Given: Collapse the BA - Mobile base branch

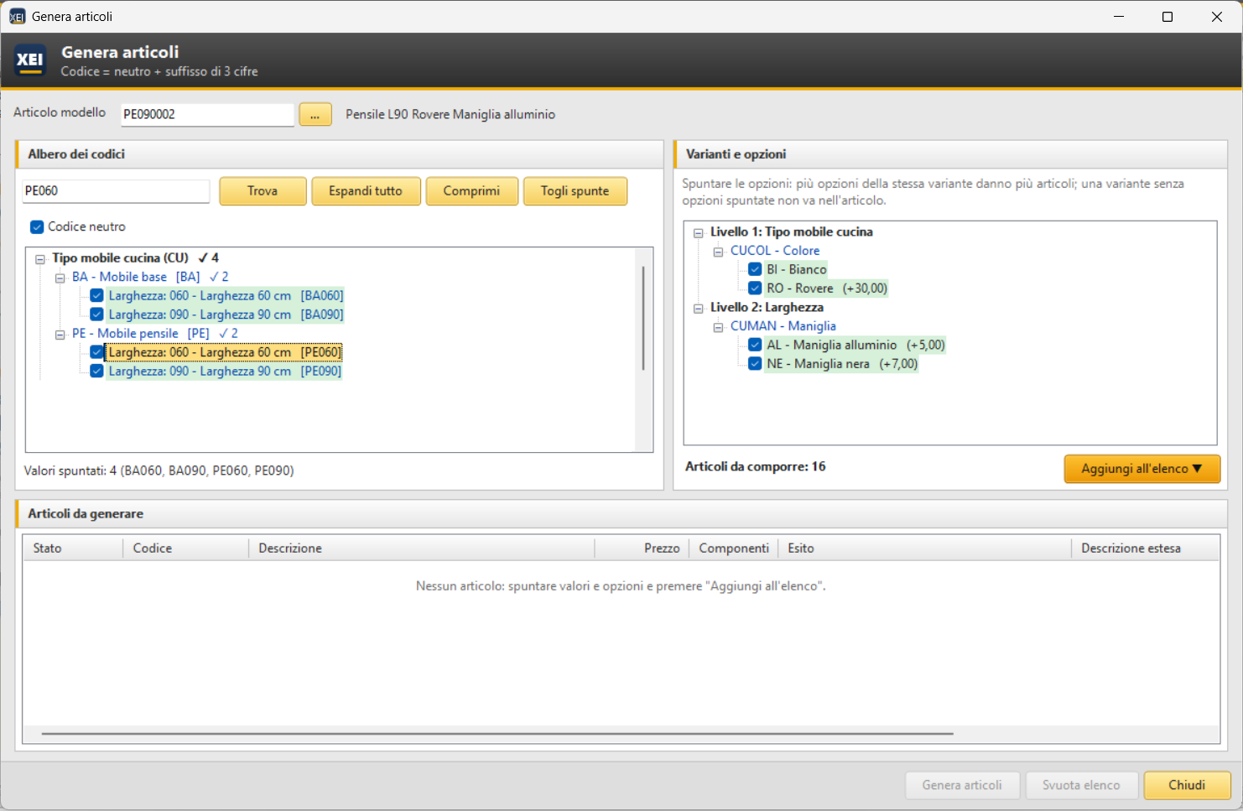Looking at the screenshot, I should [60, 278].
